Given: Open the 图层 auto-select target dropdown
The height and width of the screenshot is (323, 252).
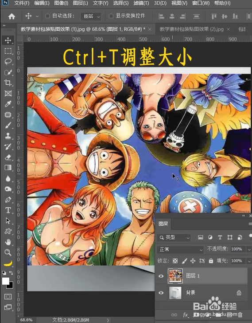Looking at the screenshot, I should tap(91, 16).
